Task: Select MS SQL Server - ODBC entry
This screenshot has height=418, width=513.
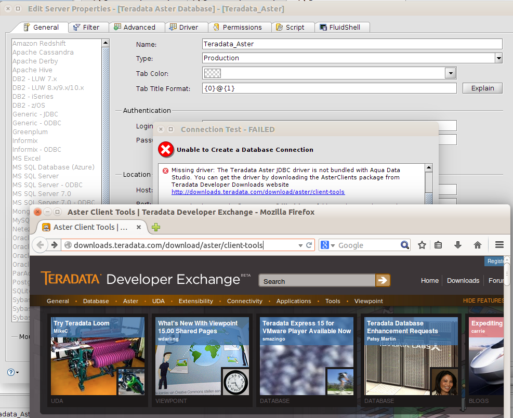Action: [47, 185]
